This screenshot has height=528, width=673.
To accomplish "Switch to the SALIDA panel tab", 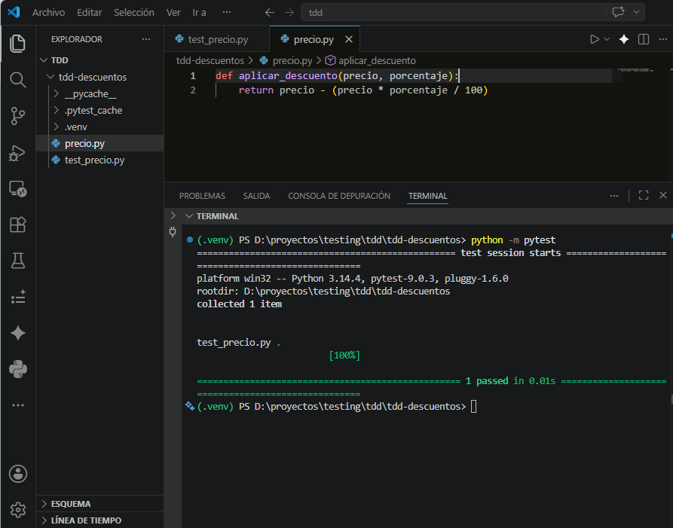I will tap(256, 196).
